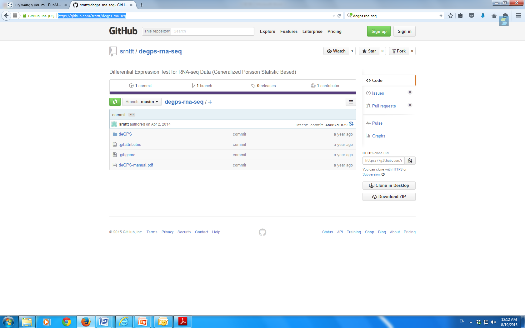Image resolution: width=525 pixels, height=328 pixels.
Task: Open the Branch: master dropdown
Action: point(142,102)
